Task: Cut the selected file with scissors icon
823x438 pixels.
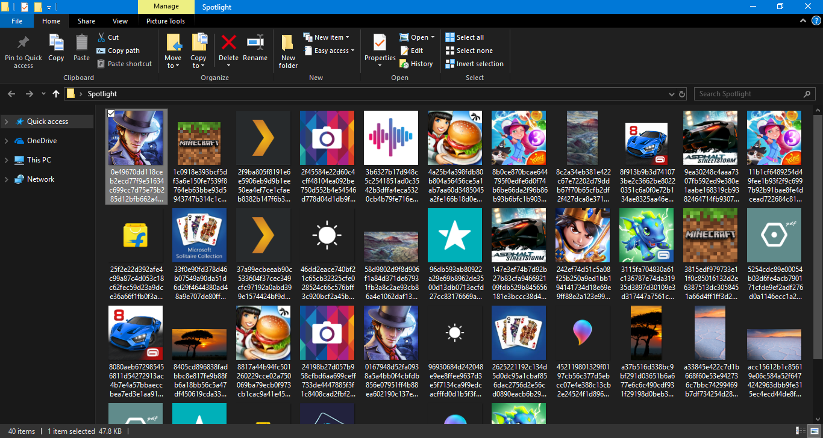Action: [x=101, y=37]
